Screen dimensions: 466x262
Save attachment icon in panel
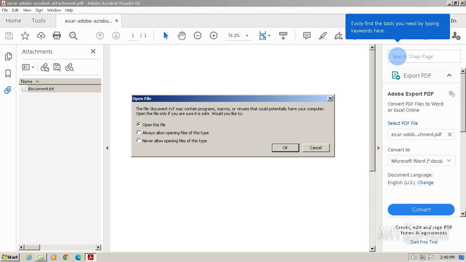[57, 67]
